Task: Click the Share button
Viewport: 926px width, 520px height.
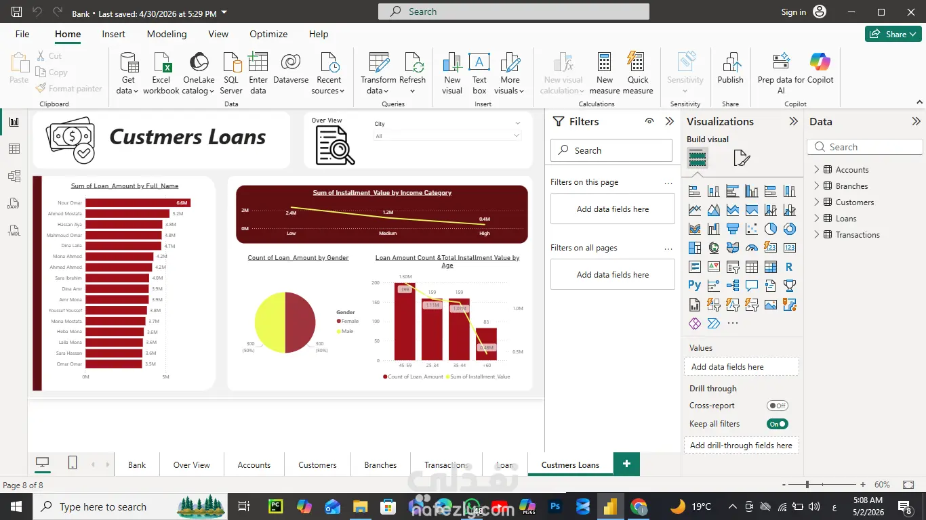Action: (x=893, y=34)
